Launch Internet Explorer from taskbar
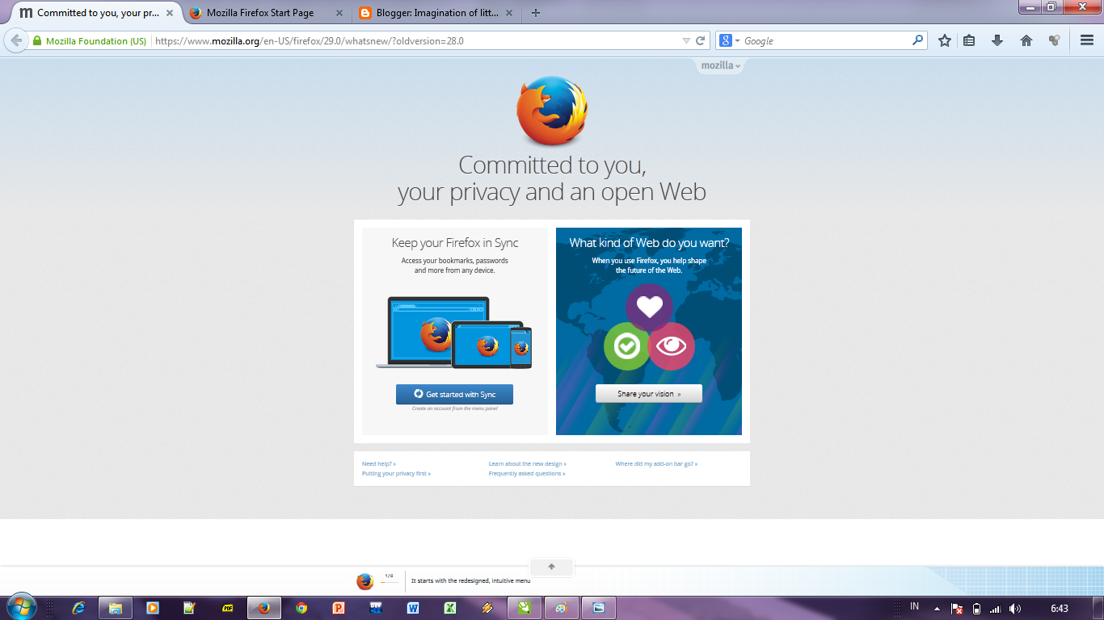This screenshot has width=1104, height=620. point(79,608)
